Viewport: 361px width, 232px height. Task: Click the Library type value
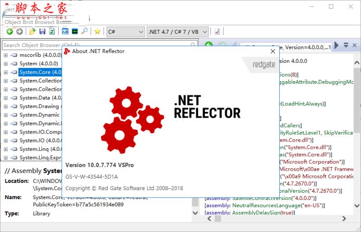(x=42, y=213)
